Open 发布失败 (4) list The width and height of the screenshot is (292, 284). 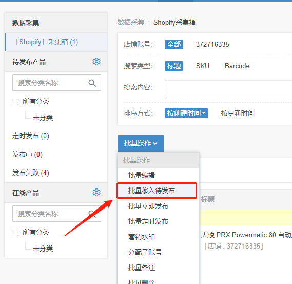[x=31, y=173]
